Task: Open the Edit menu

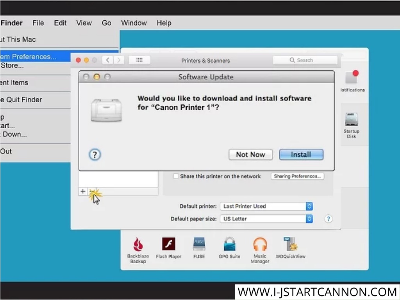Action: point(60,23)
